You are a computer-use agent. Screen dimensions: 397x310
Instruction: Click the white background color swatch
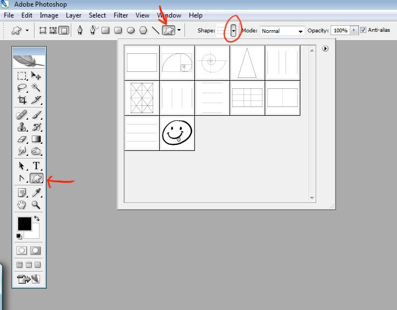coord(35,234)
